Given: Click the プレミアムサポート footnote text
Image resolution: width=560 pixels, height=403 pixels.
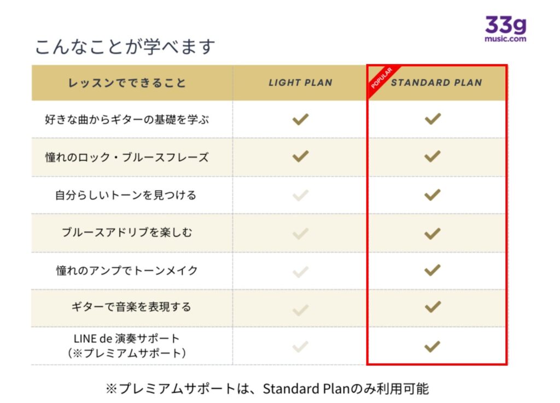Looking at the screenshot, I should pos(267,389).
